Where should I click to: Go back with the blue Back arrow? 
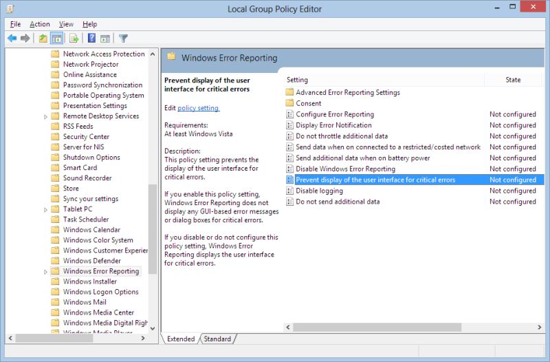[12, 39]
